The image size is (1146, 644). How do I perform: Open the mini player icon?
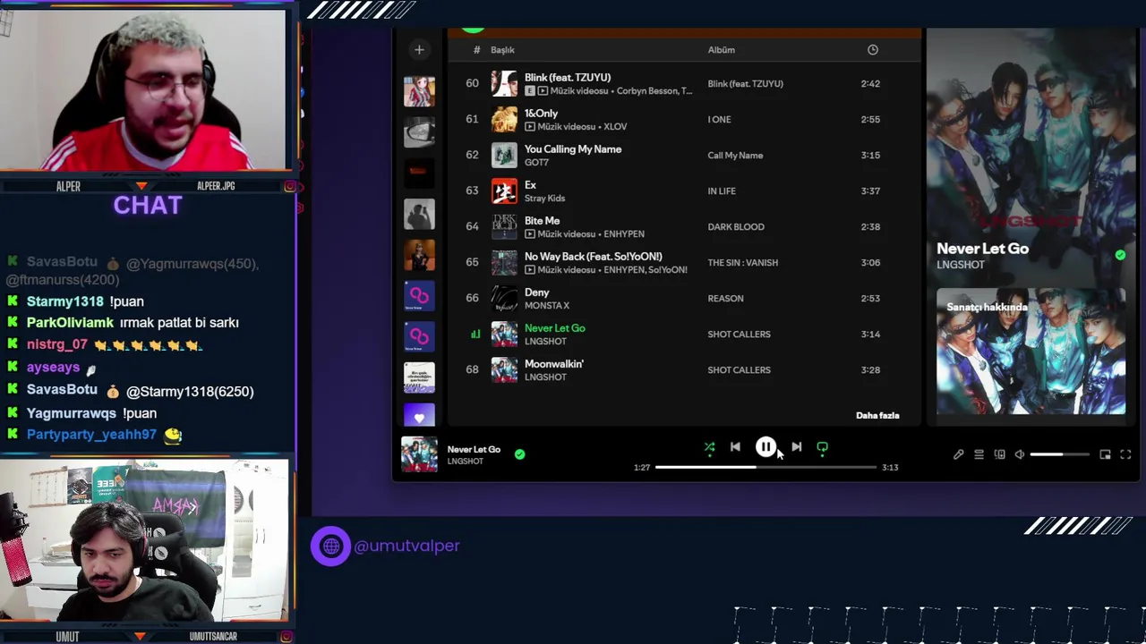point(1105,454)
